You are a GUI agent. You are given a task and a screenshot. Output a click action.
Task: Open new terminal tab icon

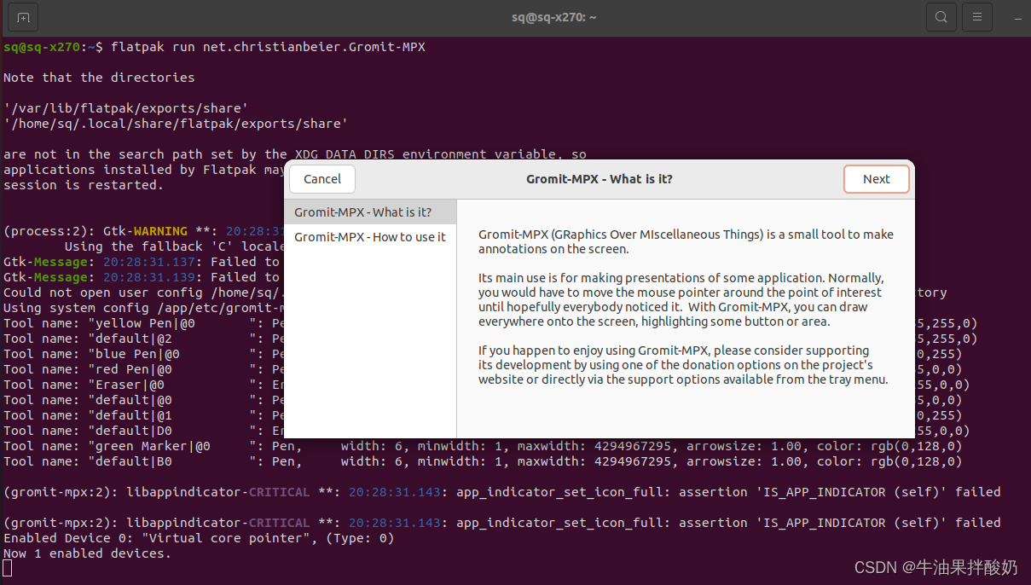pos(23,17)
